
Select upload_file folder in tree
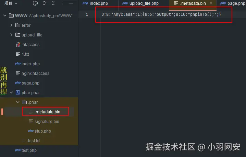point(32,35)
